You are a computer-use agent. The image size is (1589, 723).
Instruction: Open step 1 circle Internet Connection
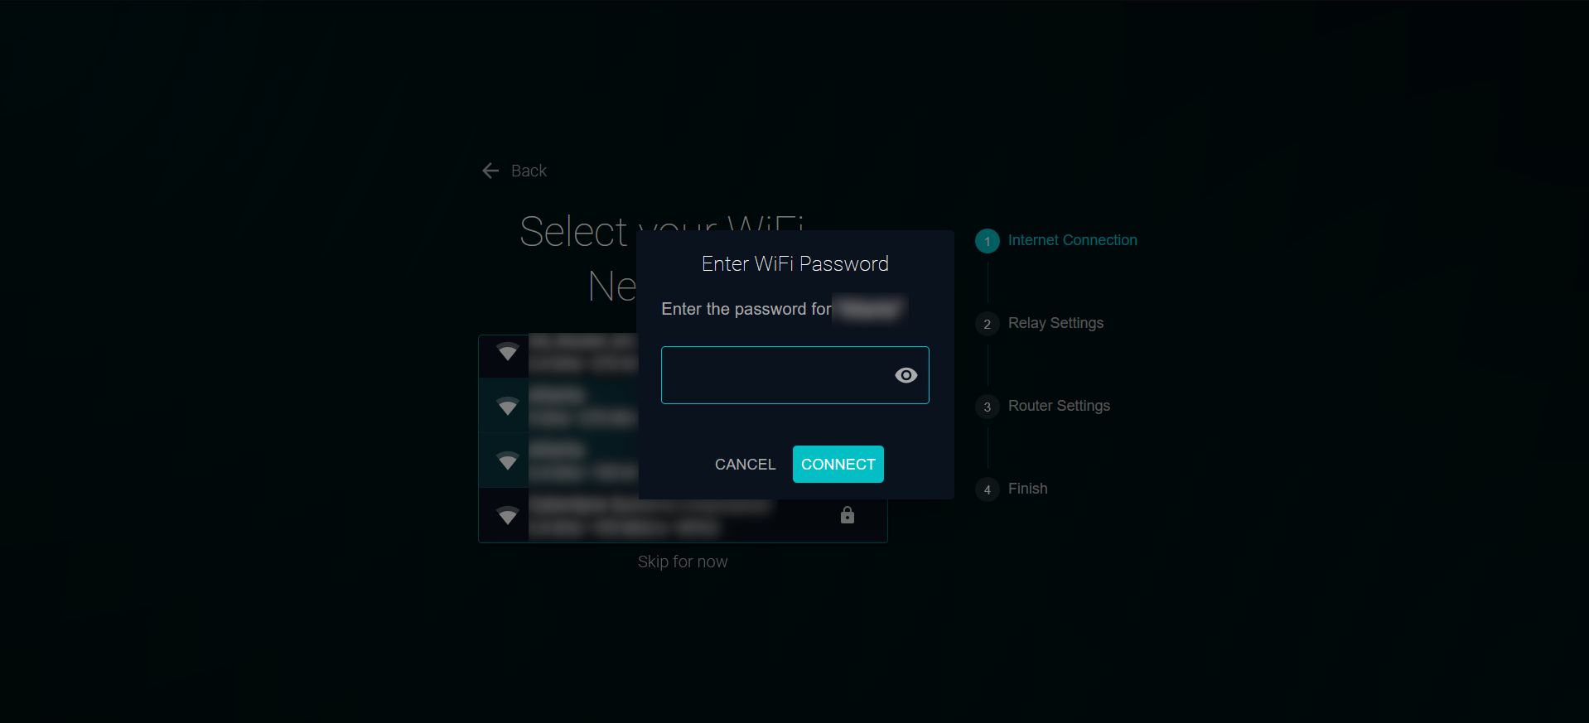pyautogui.click(x=988, y=241)
